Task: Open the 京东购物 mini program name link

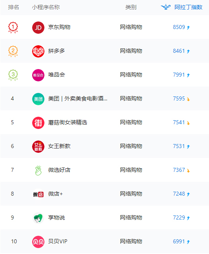Action: click(59, 27)
